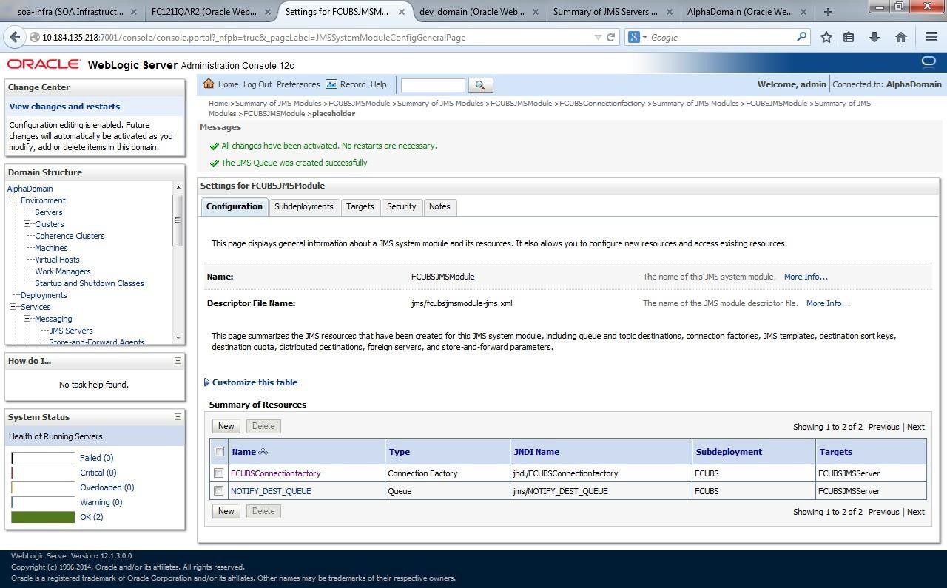Click the browser home icon in the toolbar
947x588 pixels.
[900, 37]
